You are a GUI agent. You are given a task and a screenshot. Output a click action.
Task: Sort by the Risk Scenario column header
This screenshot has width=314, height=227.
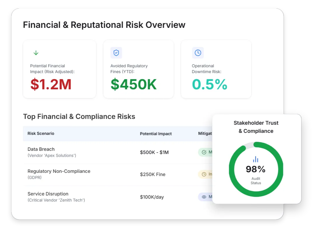click(x=41, y=134)
